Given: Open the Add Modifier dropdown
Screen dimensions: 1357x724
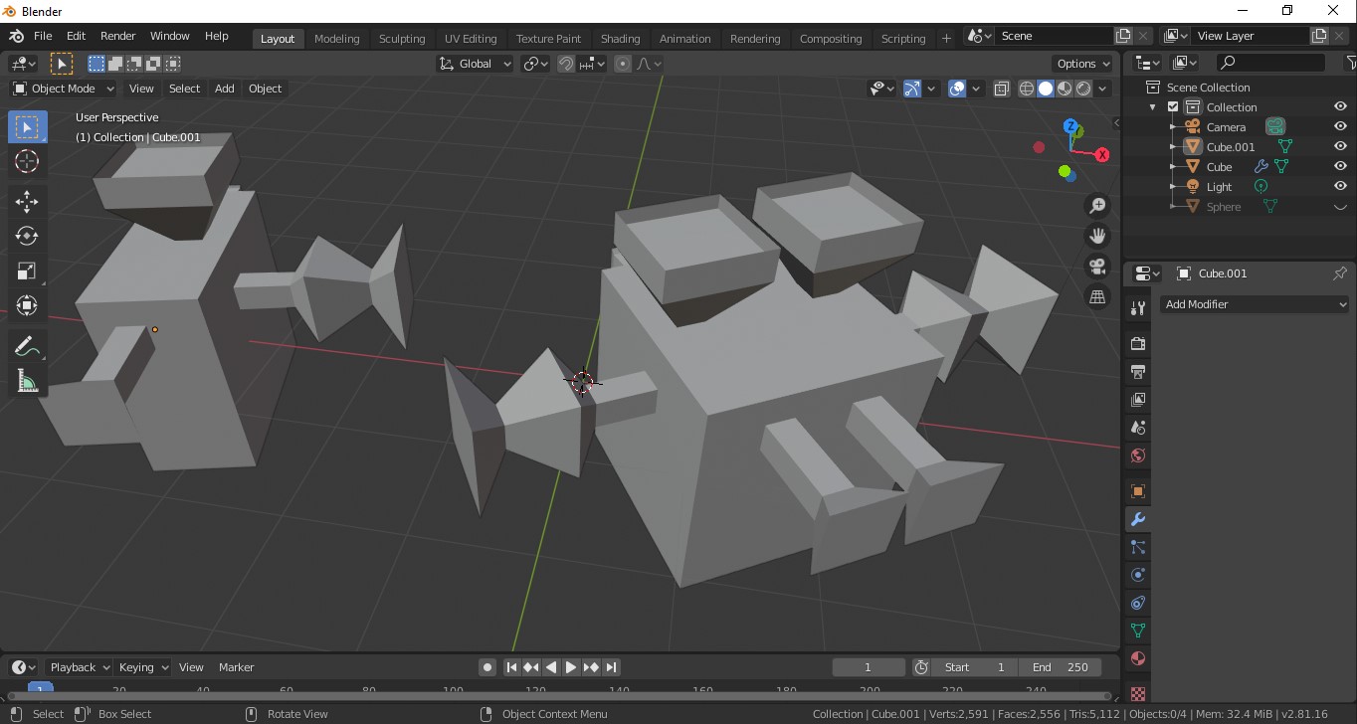Looking at the screenshot, I should [1254, 304].
